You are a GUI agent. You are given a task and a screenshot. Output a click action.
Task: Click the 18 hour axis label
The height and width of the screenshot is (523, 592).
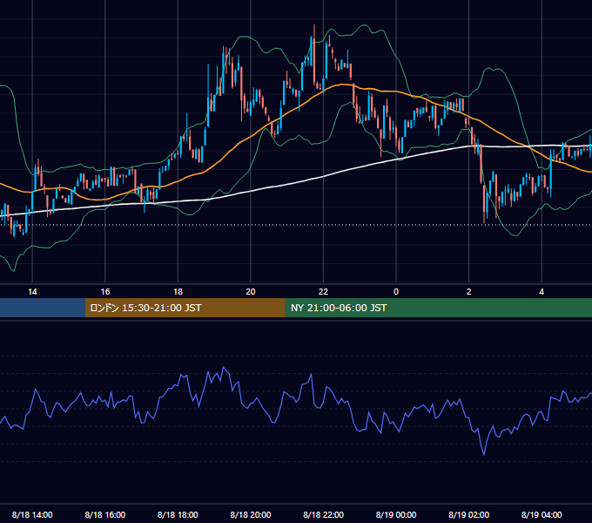point(178,292)
